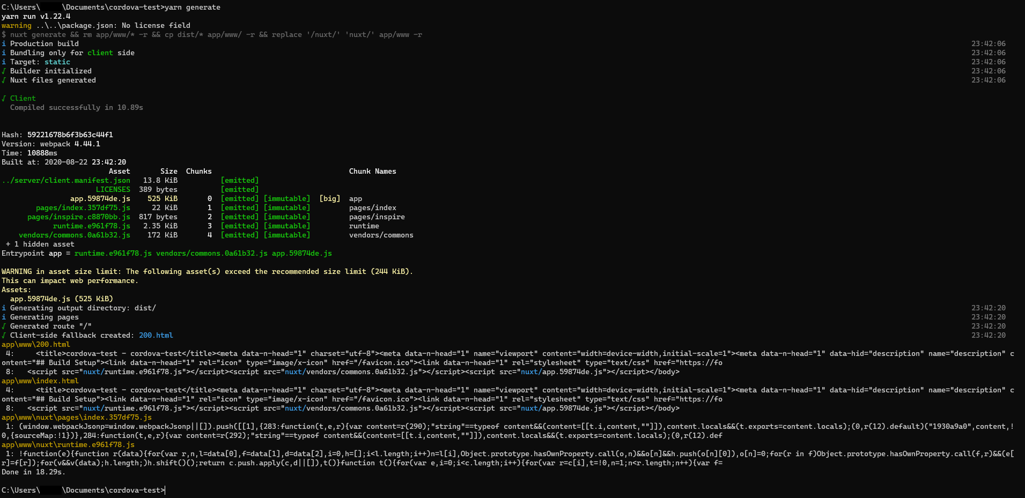The image size is (1025, 498).
Task: Click the "Time: 10888ms" line
Action: [x=30, y=153]
